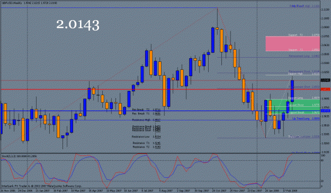Click the 'Retracement Short' level label
Screen dimensions: 331x193
[x=299, y=87]
